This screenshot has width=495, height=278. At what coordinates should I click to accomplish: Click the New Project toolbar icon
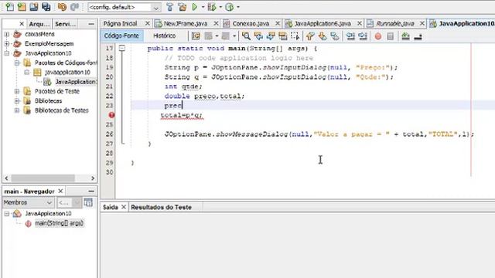pyautogui.click(x=22, y=7)
